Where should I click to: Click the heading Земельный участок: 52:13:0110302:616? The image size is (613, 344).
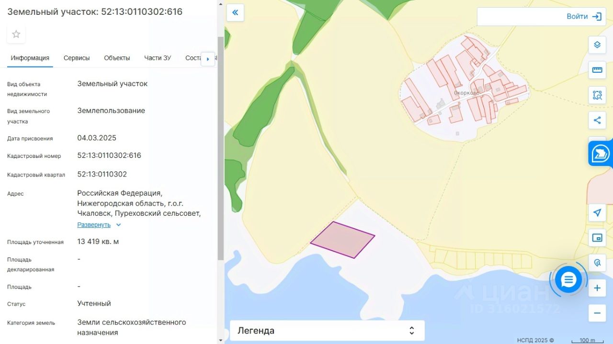[x=95, y=11]
